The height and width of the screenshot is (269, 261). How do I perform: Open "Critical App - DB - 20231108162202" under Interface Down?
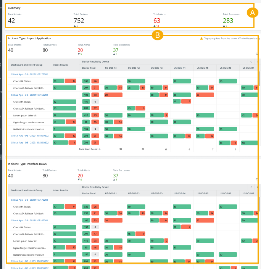click(x=29, y=220)
